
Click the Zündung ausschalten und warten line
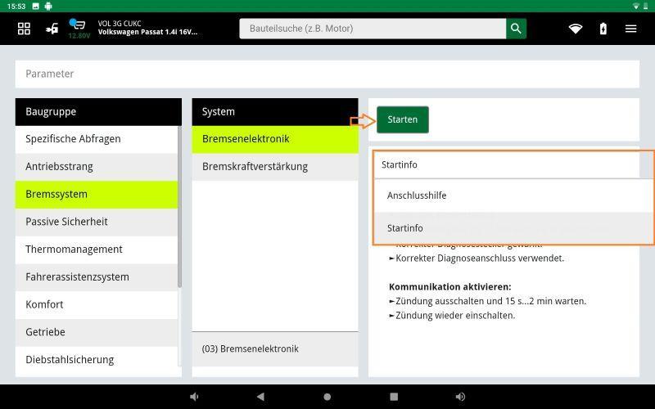pyautogui.click(x=487, y=301)
